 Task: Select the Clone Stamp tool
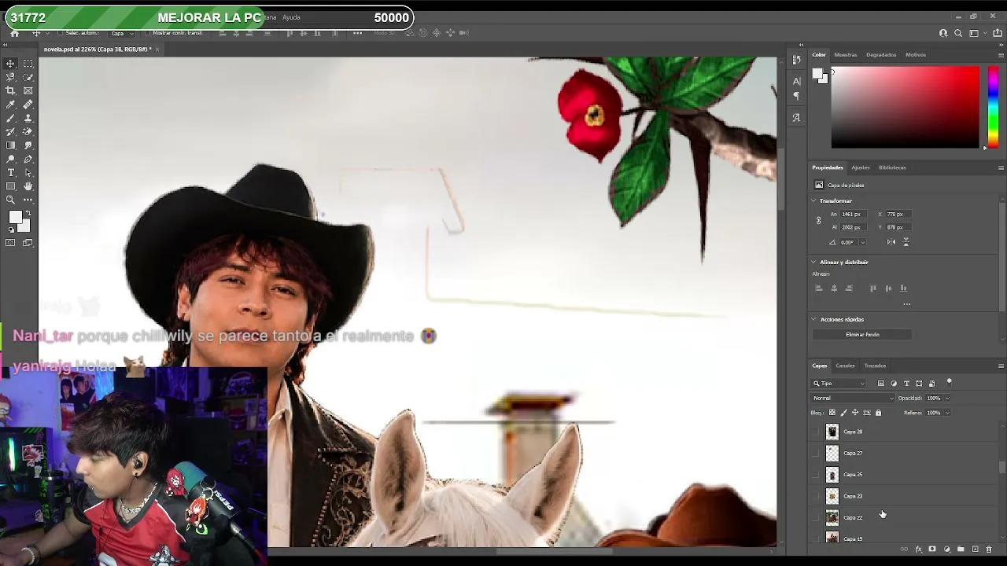28,119
